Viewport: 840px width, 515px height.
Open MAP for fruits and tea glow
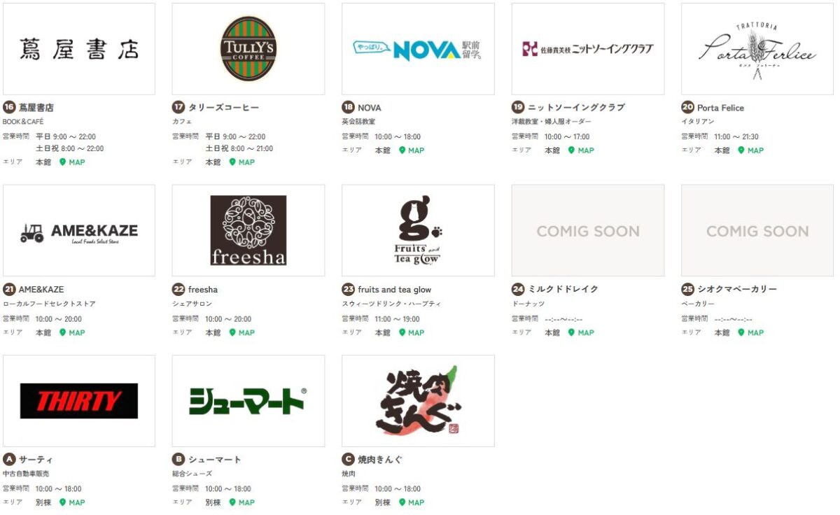(x=412, y=333)
